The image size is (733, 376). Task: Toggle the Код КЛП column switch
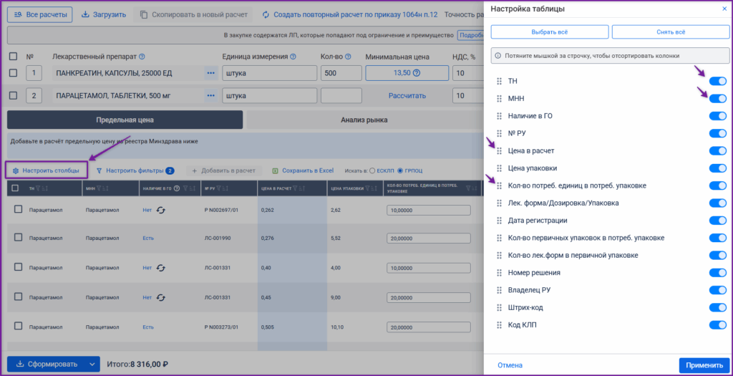717,325
